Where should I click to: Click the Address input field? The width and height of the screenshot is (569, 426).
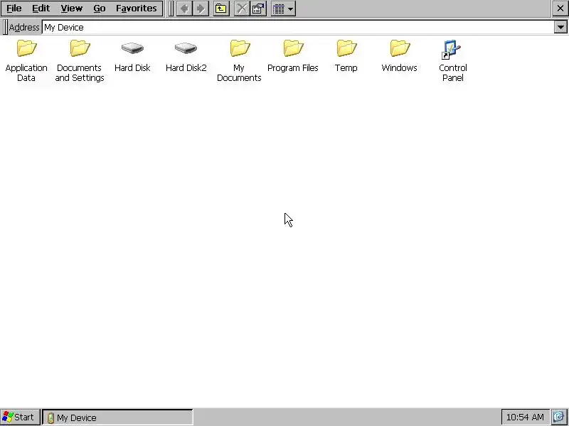(298, 27)
